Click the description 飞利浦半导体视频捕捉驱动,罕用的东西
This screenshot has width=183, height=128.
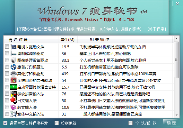point(113,47)
